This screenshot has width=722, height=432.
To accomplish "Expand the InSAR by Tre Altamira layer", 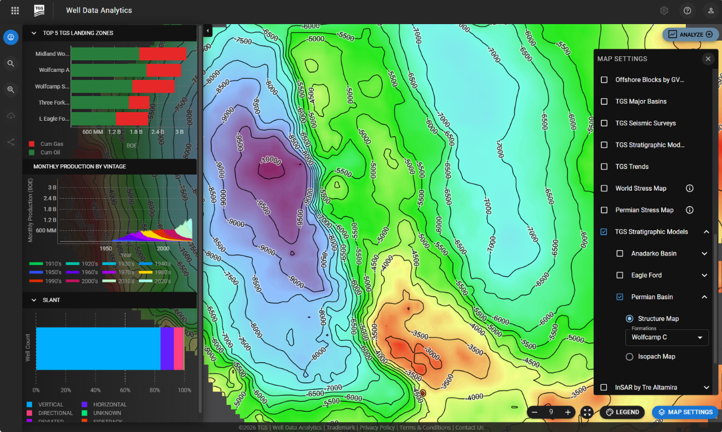I will point(706,387).
